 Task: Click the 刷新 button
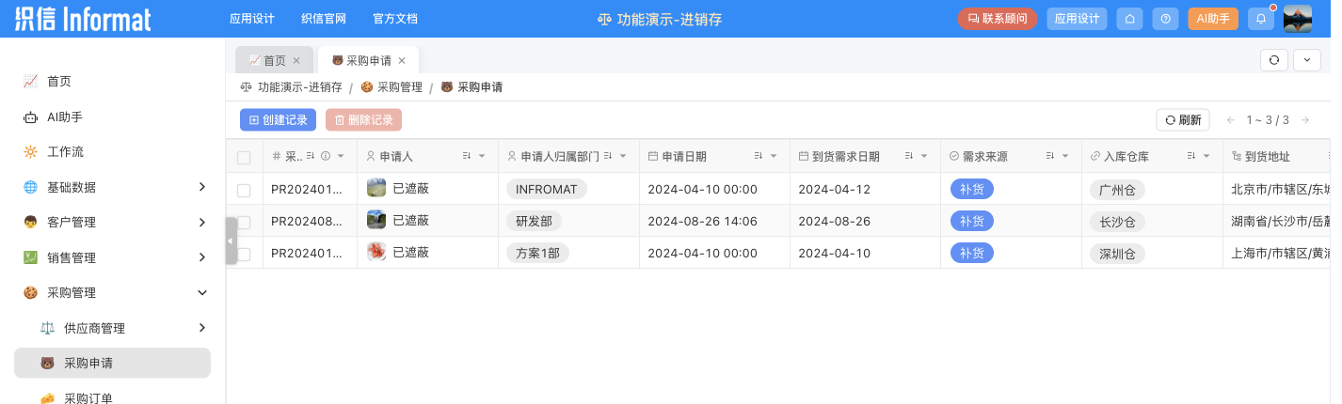tap(1183, 120)
